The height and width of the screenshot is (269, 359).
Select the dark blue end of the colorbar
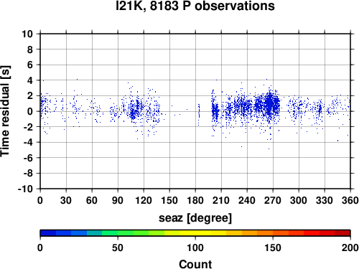pyautogui.click(x=48, y=233)
